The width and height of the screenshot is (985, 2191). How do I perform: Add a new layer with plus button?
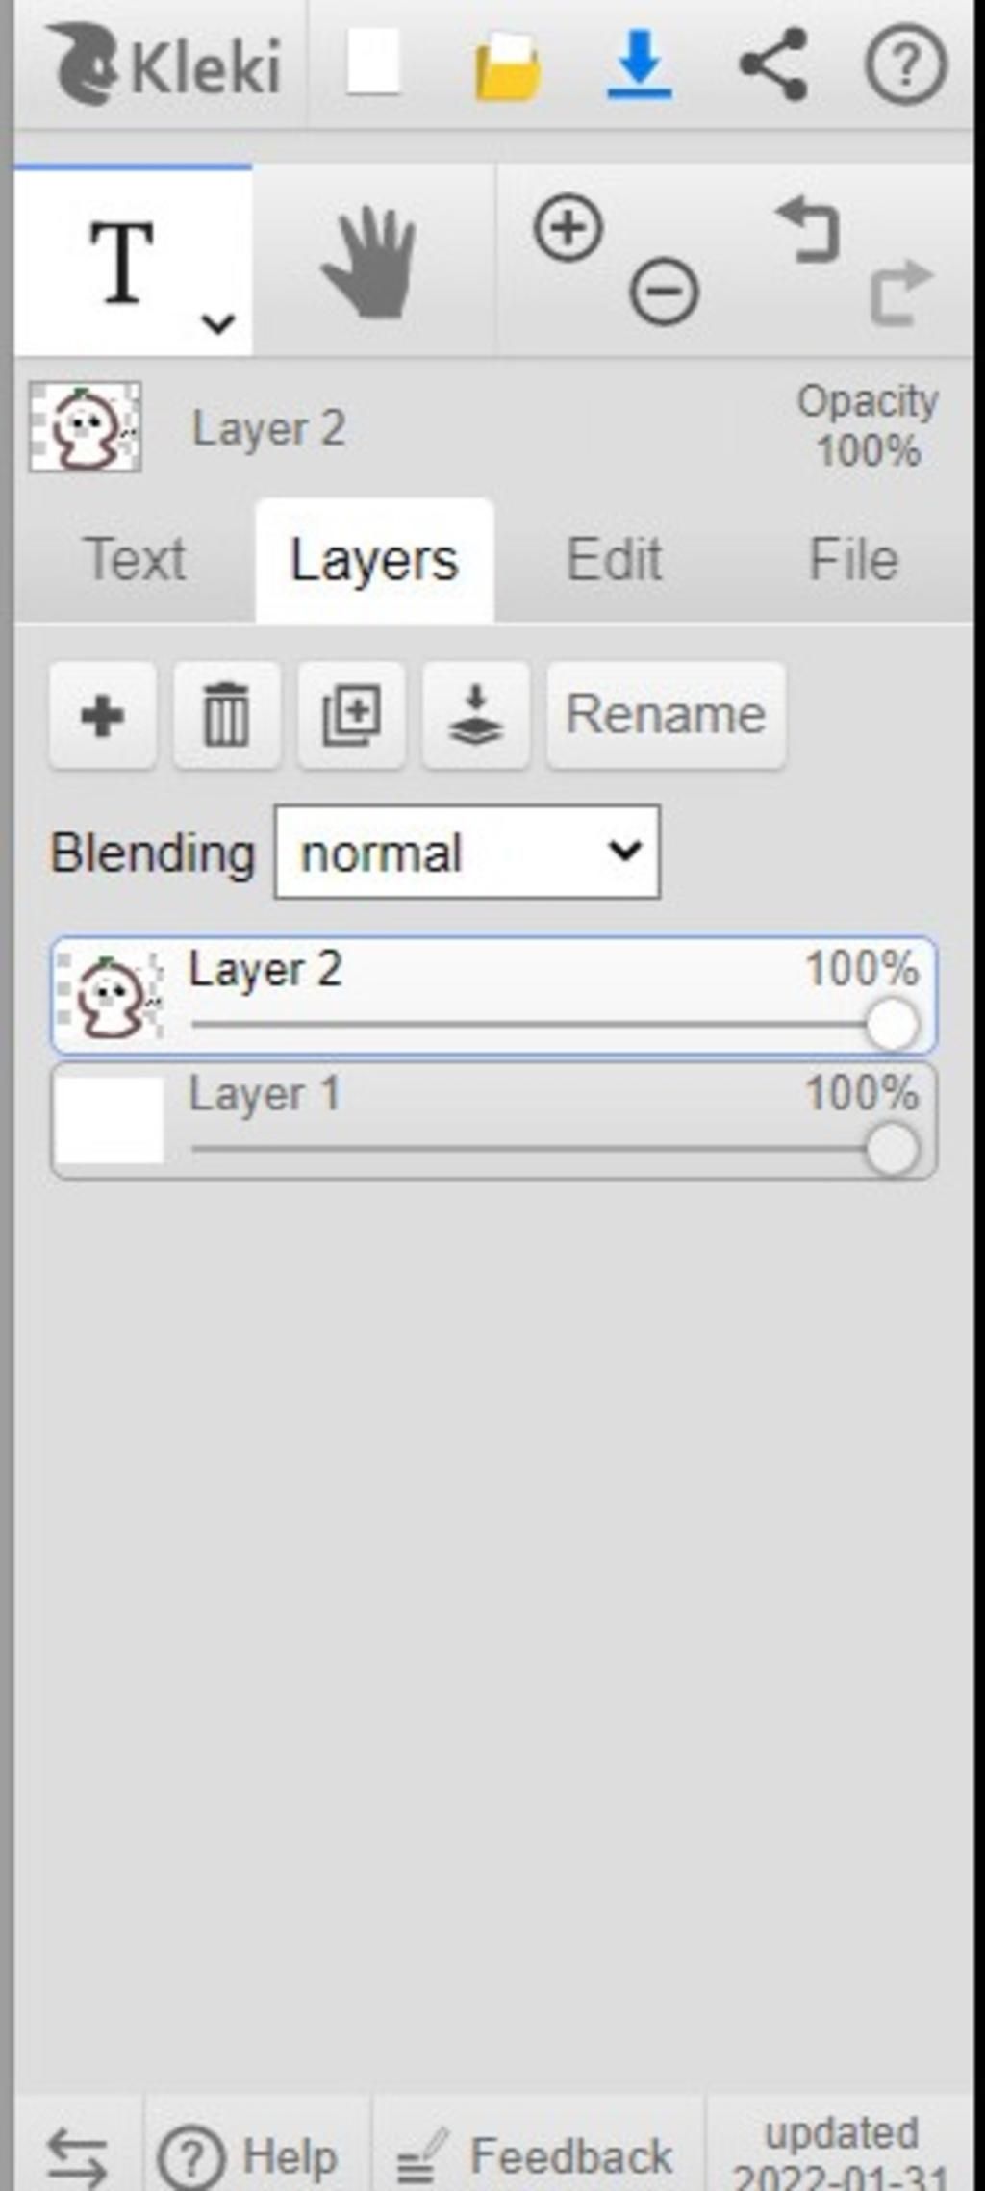[103, 715]
